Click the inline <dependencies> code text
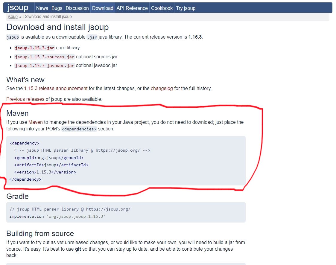336x265 pixels. 79,129
